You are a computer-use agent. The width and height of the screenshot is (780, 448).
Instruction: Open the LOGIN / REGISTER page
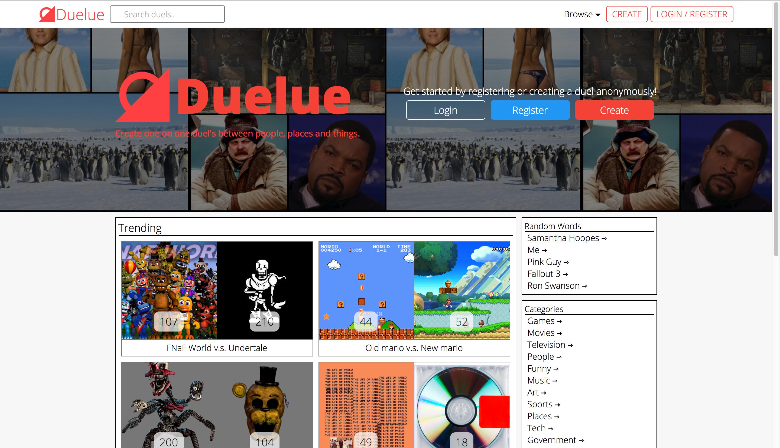(x=691, y=14)
